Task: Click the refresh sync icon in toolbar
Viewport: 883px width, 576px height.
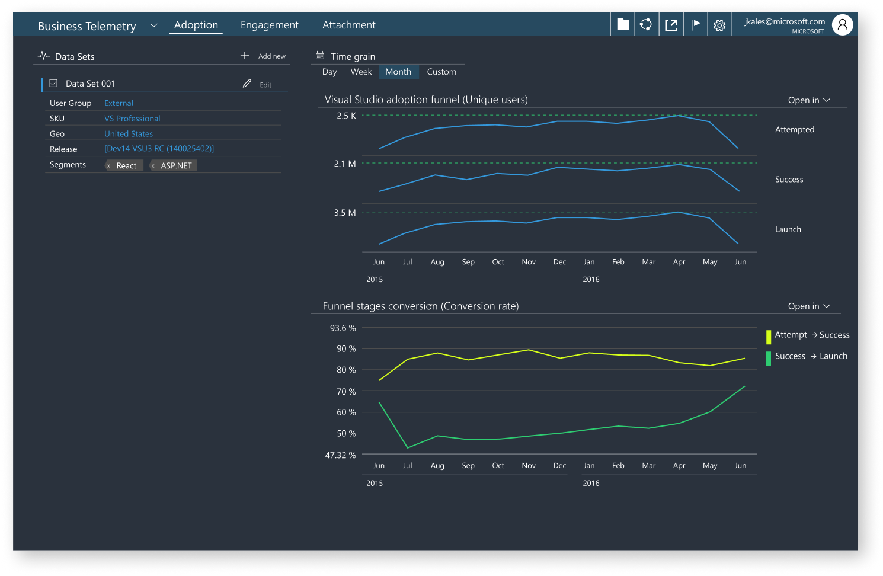Action: tap(646, 24)
